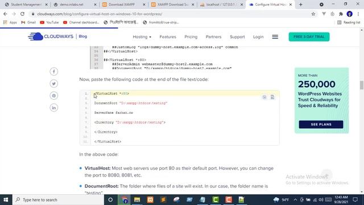Viewport: 364px width, 205px height.
Task: Switch to demo.inilabs.net tab
Action: point(75,5)
